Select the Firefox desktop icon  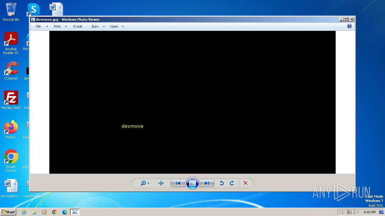[11, 130]
